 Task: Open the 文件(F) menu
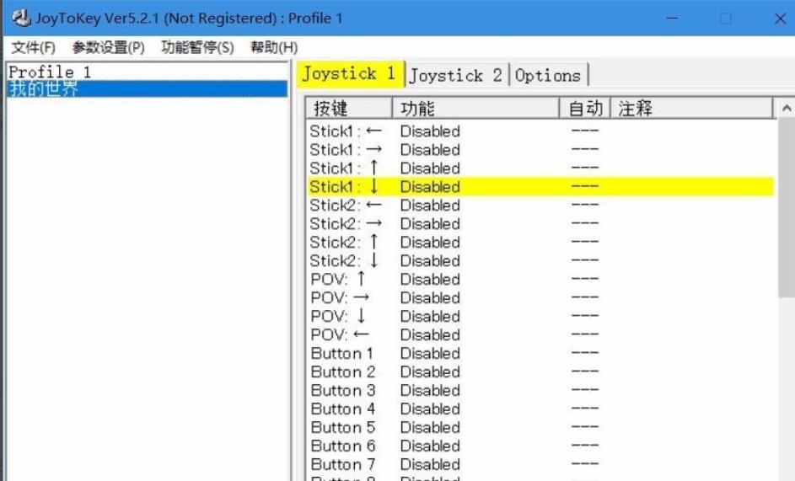pos(34,47)
